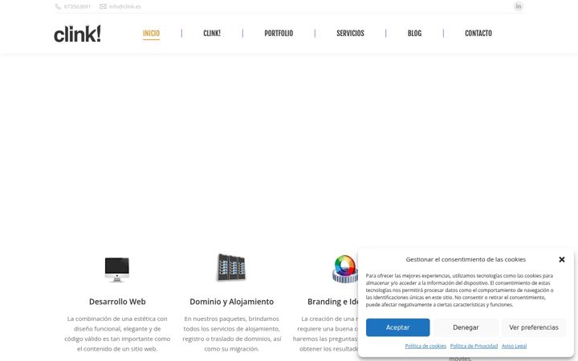The width and height of the screenshot is (578, 361).
Task: Open the SERVICIOS menu item
Action: point(350,33)
